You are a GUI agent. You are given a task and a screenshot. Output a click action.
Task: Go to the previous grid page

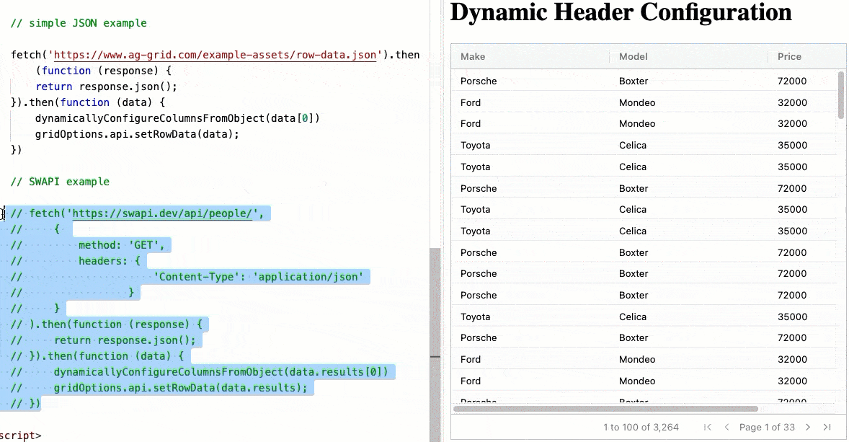point(726,428)
